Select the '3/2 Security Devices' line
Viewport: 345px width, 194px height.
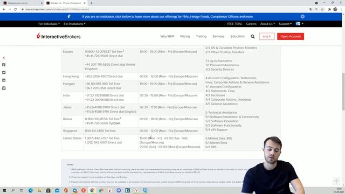point(219,70)
